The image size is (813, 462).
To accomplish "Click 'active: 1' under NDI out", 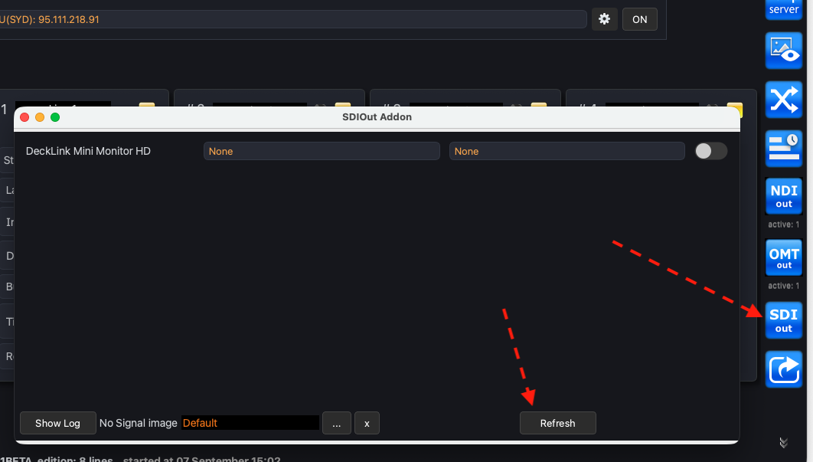I will [783, 224].
